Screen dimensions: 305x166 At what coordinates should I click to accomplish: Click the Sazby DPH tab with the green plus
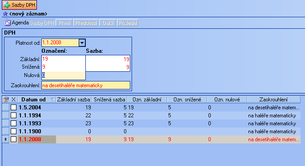pos(19,5)
